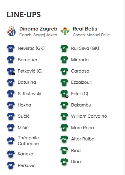Click Nevistić's number 33 blue jersey icon

(11, 48)
